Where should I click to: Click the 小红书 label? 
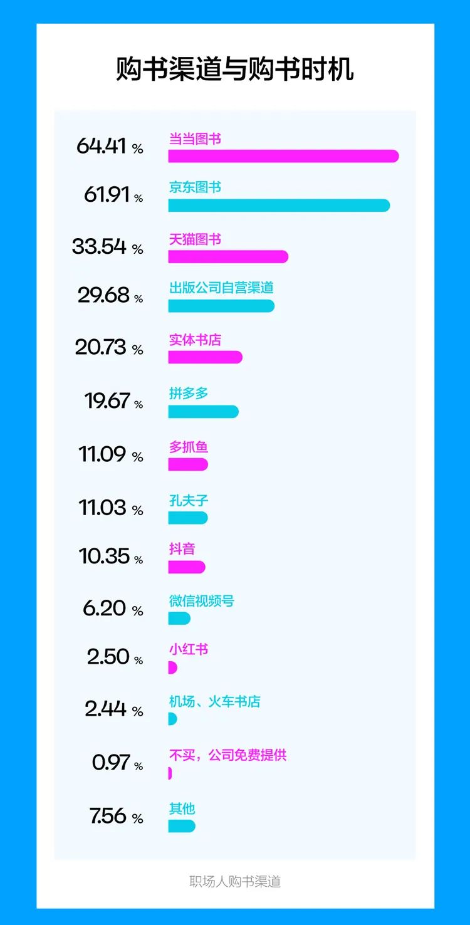pos(189,649)
